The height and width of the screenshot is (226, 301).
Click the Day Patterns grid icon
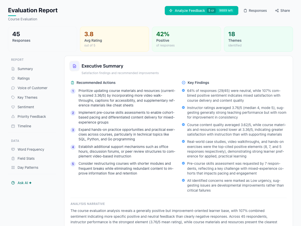click(x=13, y=167)
